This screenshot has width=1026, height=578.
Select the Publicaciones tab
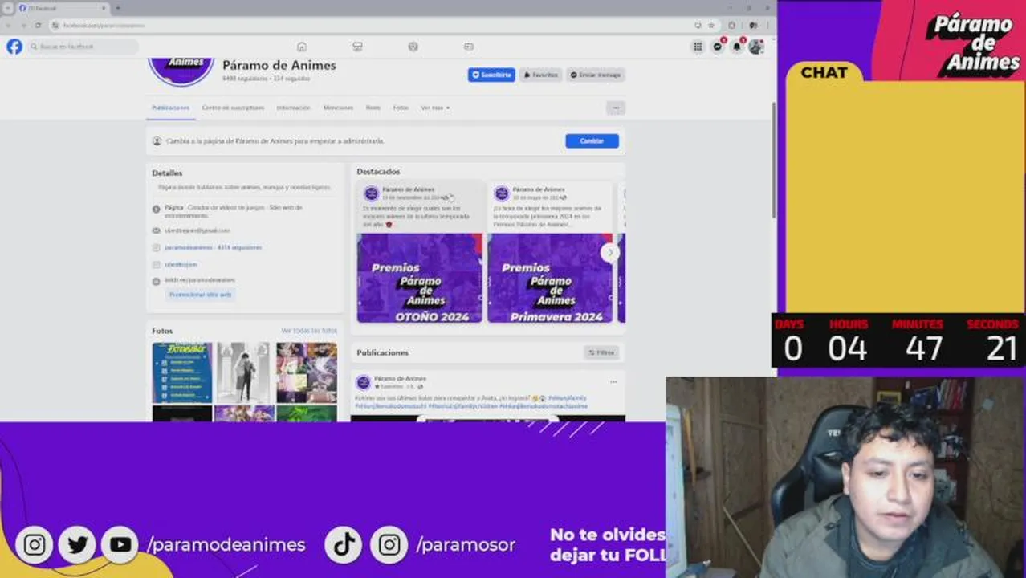coord(170,108)
